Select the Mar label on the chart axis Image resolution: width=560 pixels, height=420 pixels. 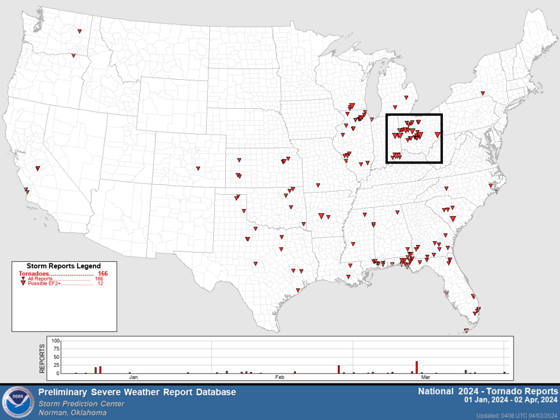(x=425, y=377)
